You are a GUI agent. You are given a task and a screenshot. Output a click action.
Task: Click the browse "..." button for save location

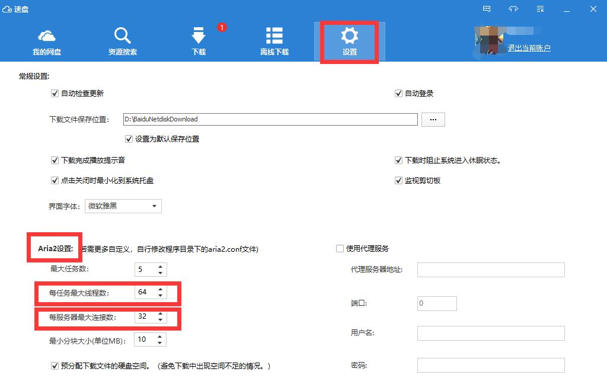coord(433,120)
